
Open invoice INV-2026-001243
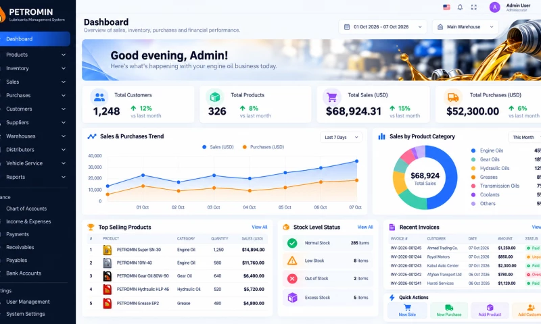click(406, 266)
